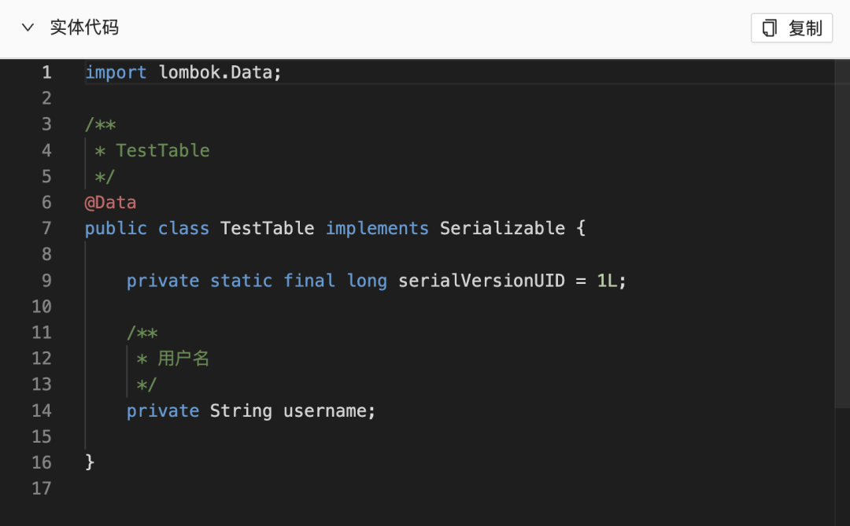The image size is (850, 526).
Task: Click the closing brace on line 16
Action: point(90,462)
